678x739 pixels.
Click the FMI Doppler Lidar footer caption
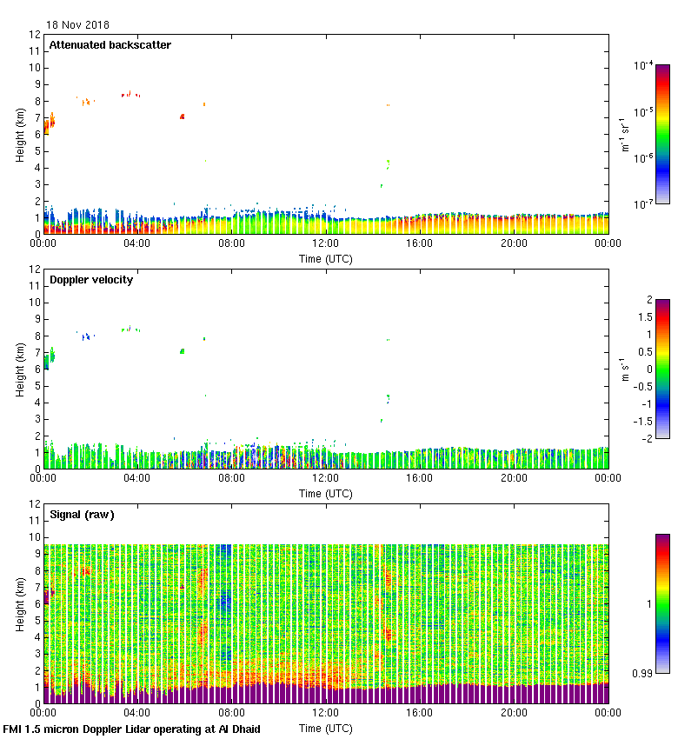click(x=132, y=729)
